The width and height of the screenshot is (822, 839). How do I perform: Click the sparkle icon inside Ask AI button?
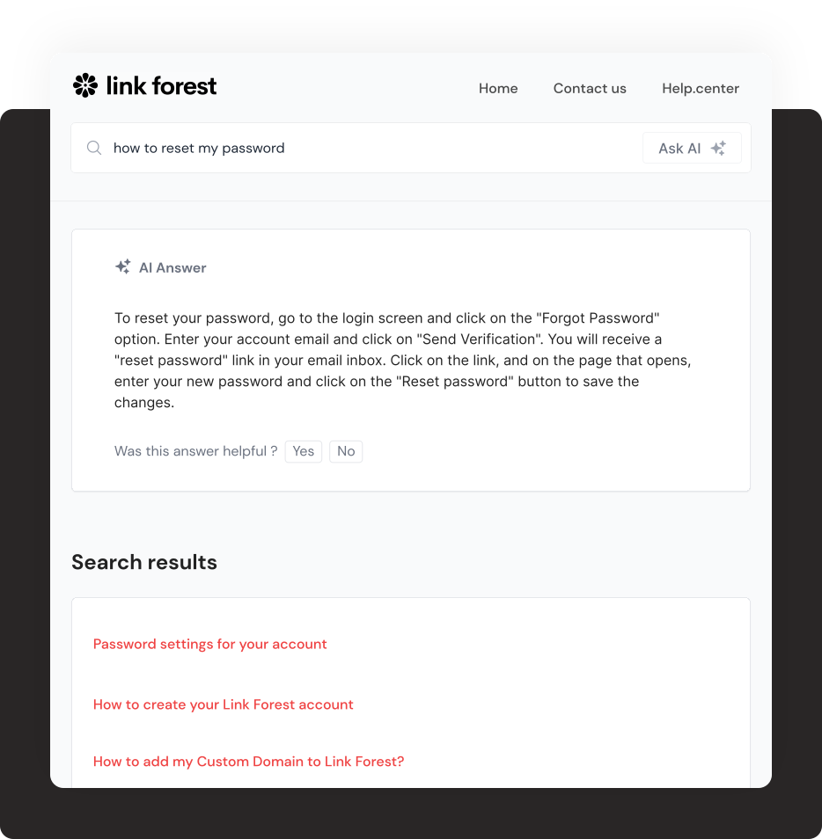coord(718,148)
